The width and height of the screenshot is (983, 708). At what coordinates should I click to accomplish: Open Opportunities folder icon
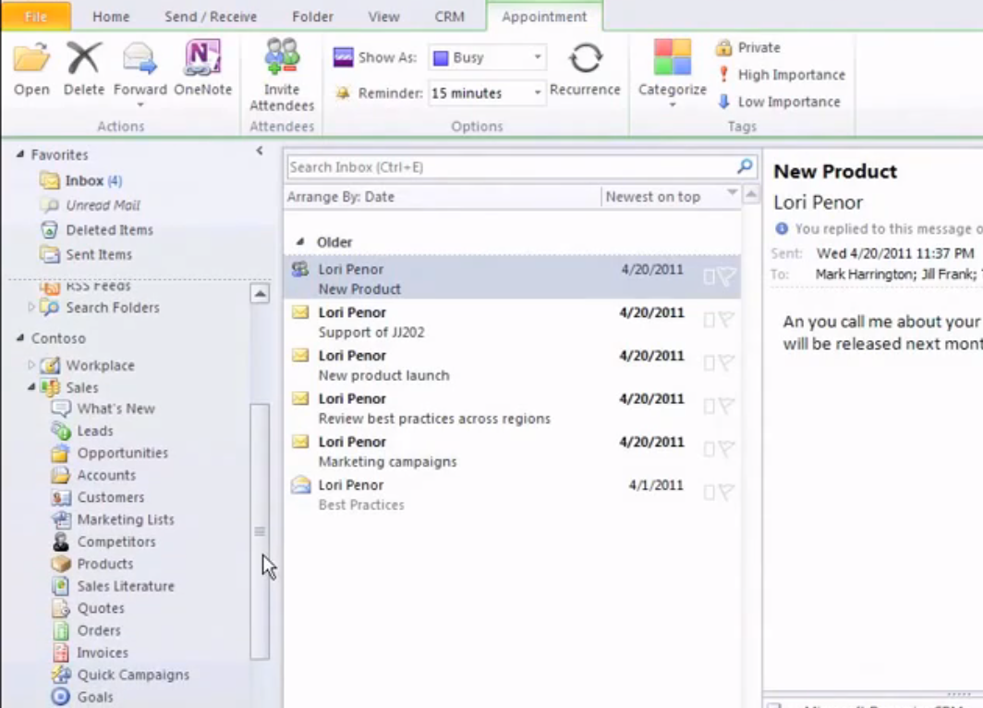61,453
